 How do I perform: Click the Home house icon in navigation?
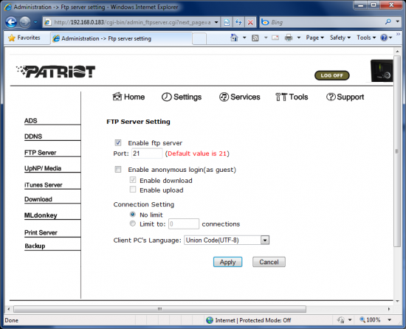(117, 97)
